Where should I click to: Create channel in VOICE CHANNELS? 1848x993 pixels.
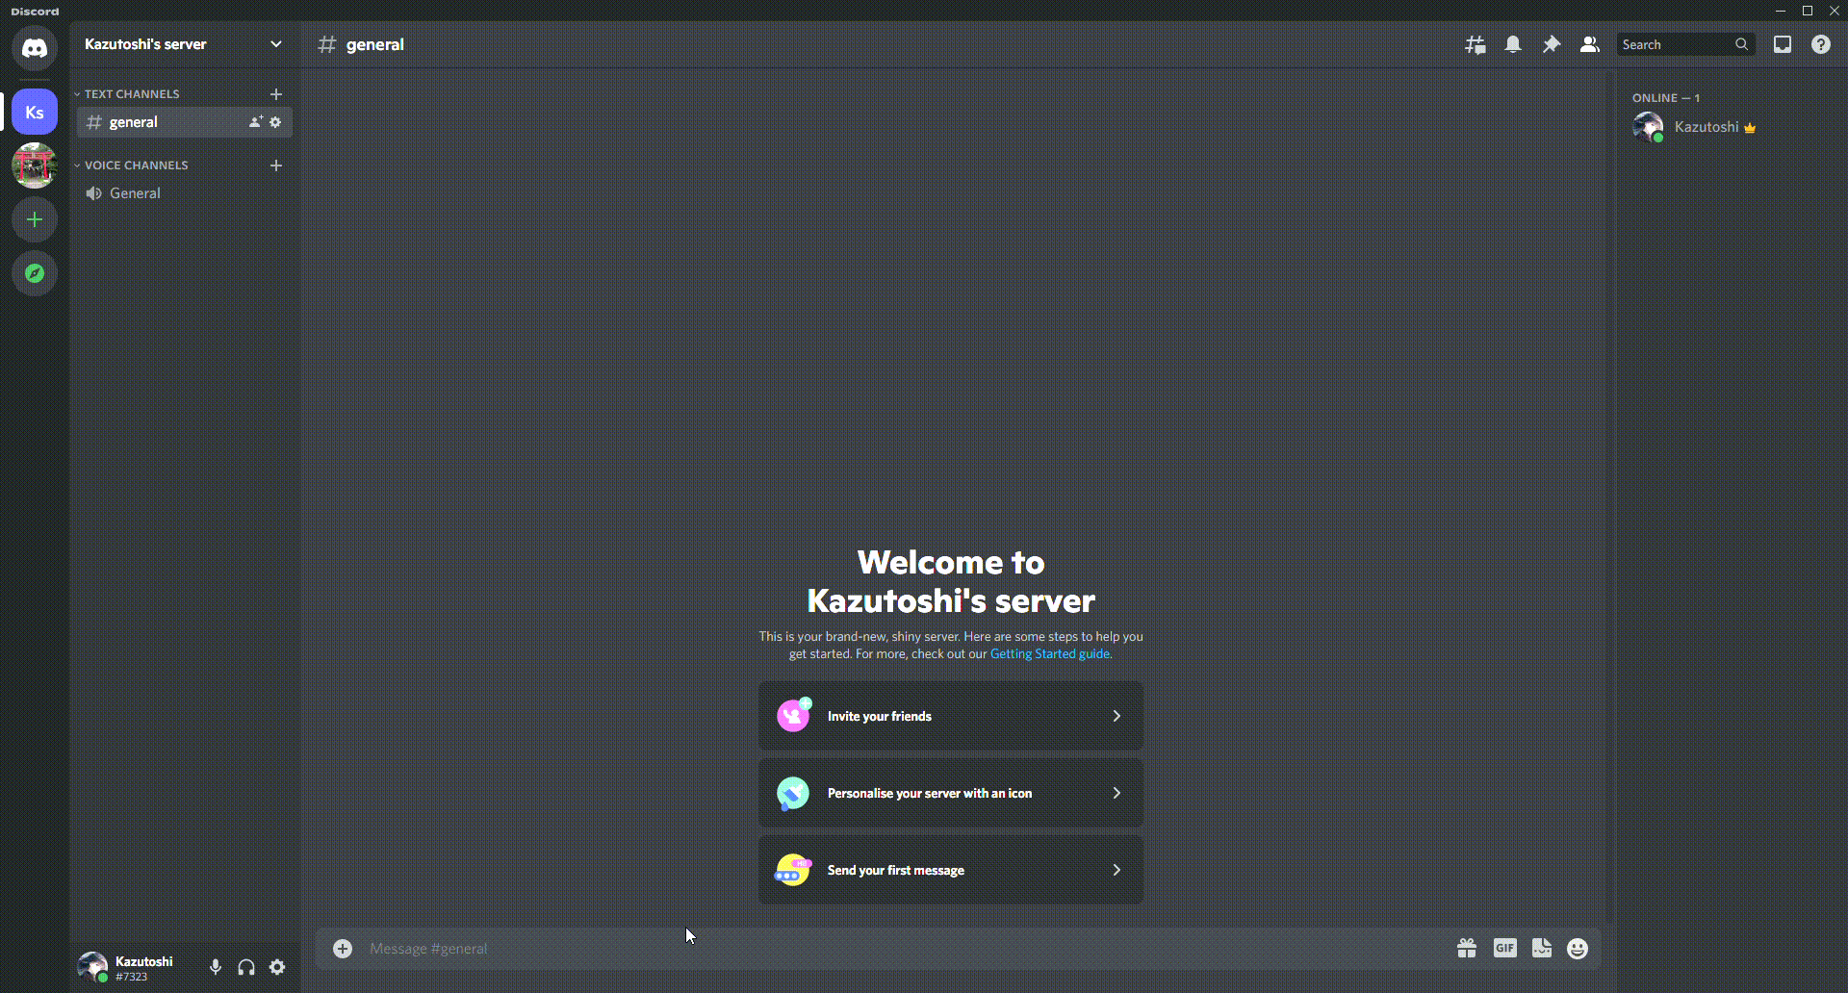click(x=276, y=165)
